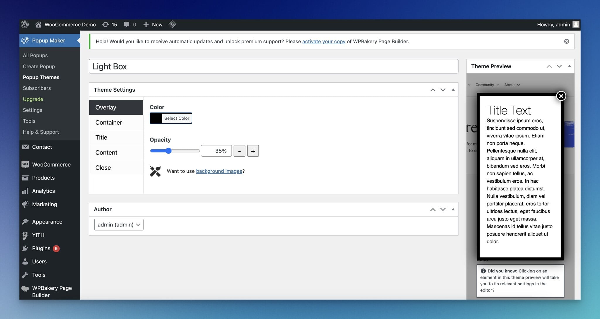Click the Users person icon
Viewport: 600px width, 319px height.
pyautogui.click(x=25, y=261)
